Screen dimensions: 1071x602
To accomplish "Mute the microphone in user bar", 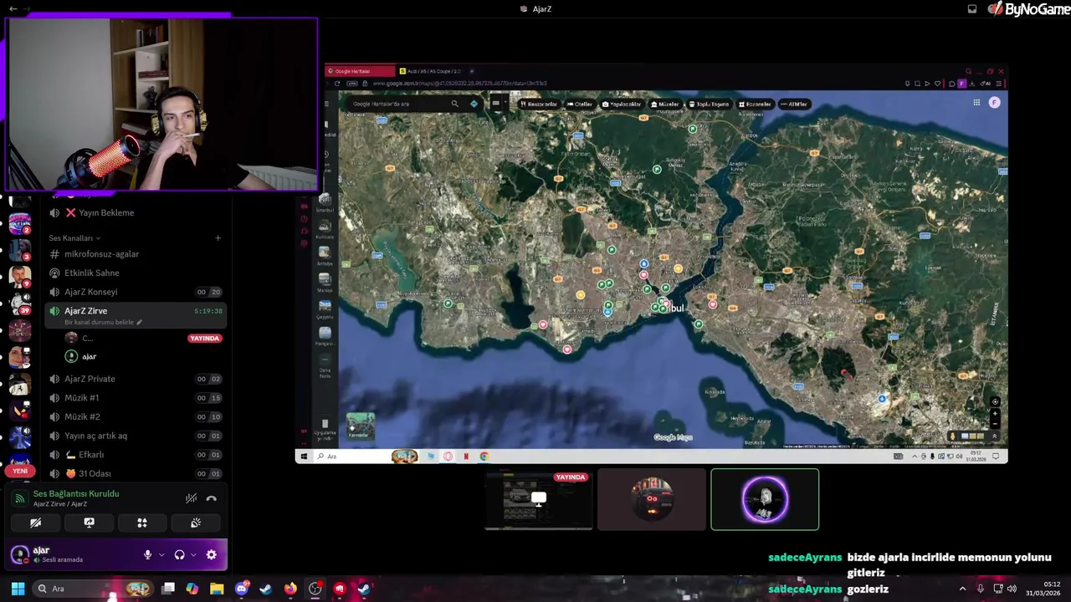I will [147, 554].
